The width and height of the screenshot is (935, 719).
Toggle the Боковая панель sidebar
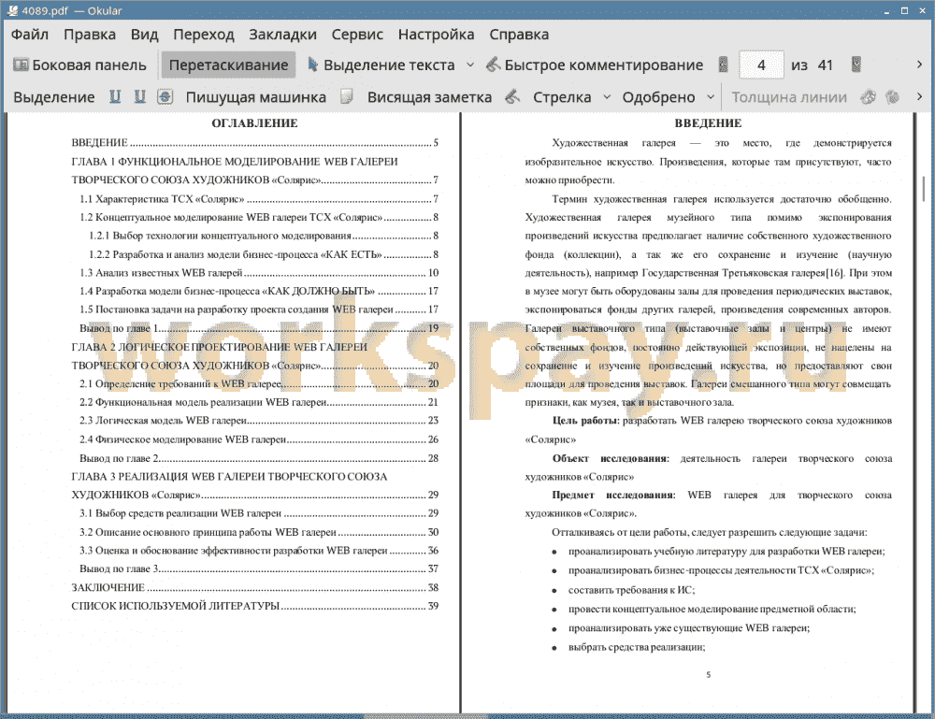click(x=79, y=65)
